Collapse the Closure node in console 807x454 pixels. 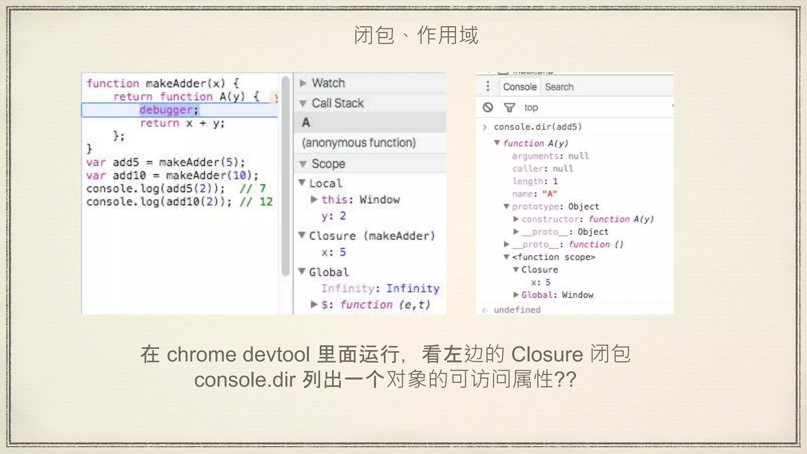516,270
